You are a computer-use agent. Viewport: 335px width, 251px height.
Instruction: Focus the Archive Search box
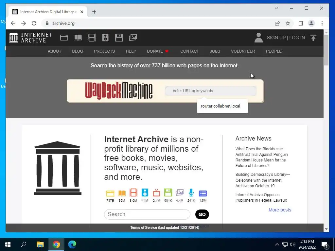tap(147, 214)
